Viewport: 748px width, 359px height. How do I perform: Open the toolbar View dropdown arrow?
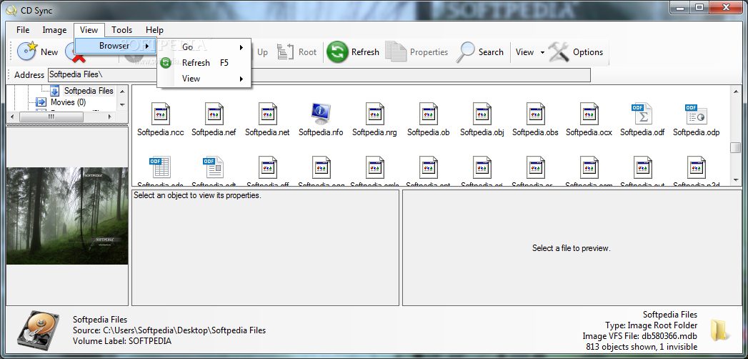click(x=542, y=52)
